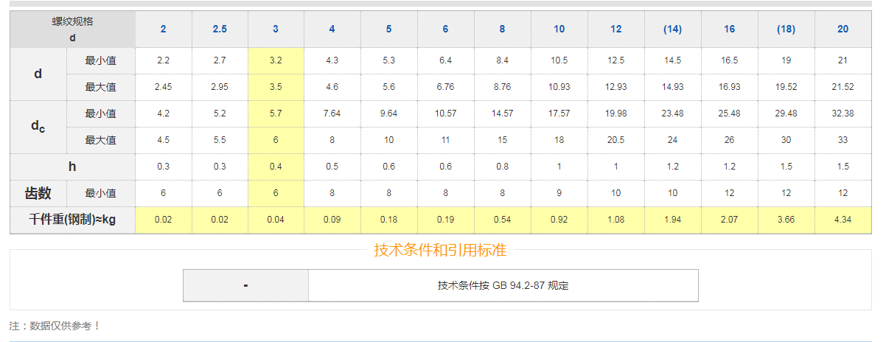Screen dimensions: 886x342
Task: Select cell value 10.57
Action: (x=446, y=114)
